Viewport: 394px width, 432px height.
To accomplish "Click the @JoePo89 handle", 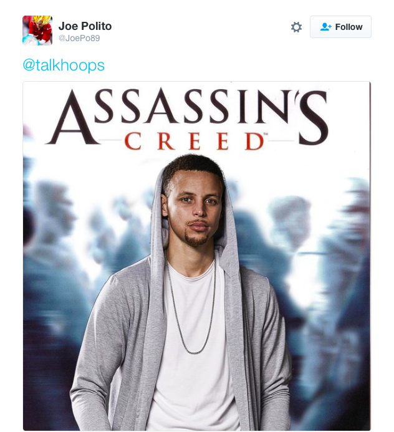I will tap(79, 38).
